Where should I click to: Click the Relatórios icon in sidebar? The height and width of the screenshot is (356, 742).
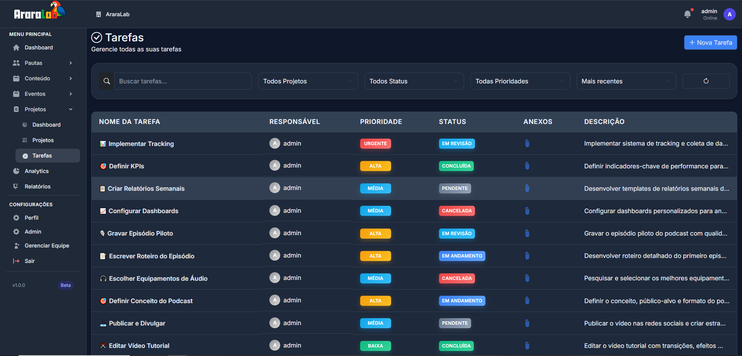16,186
